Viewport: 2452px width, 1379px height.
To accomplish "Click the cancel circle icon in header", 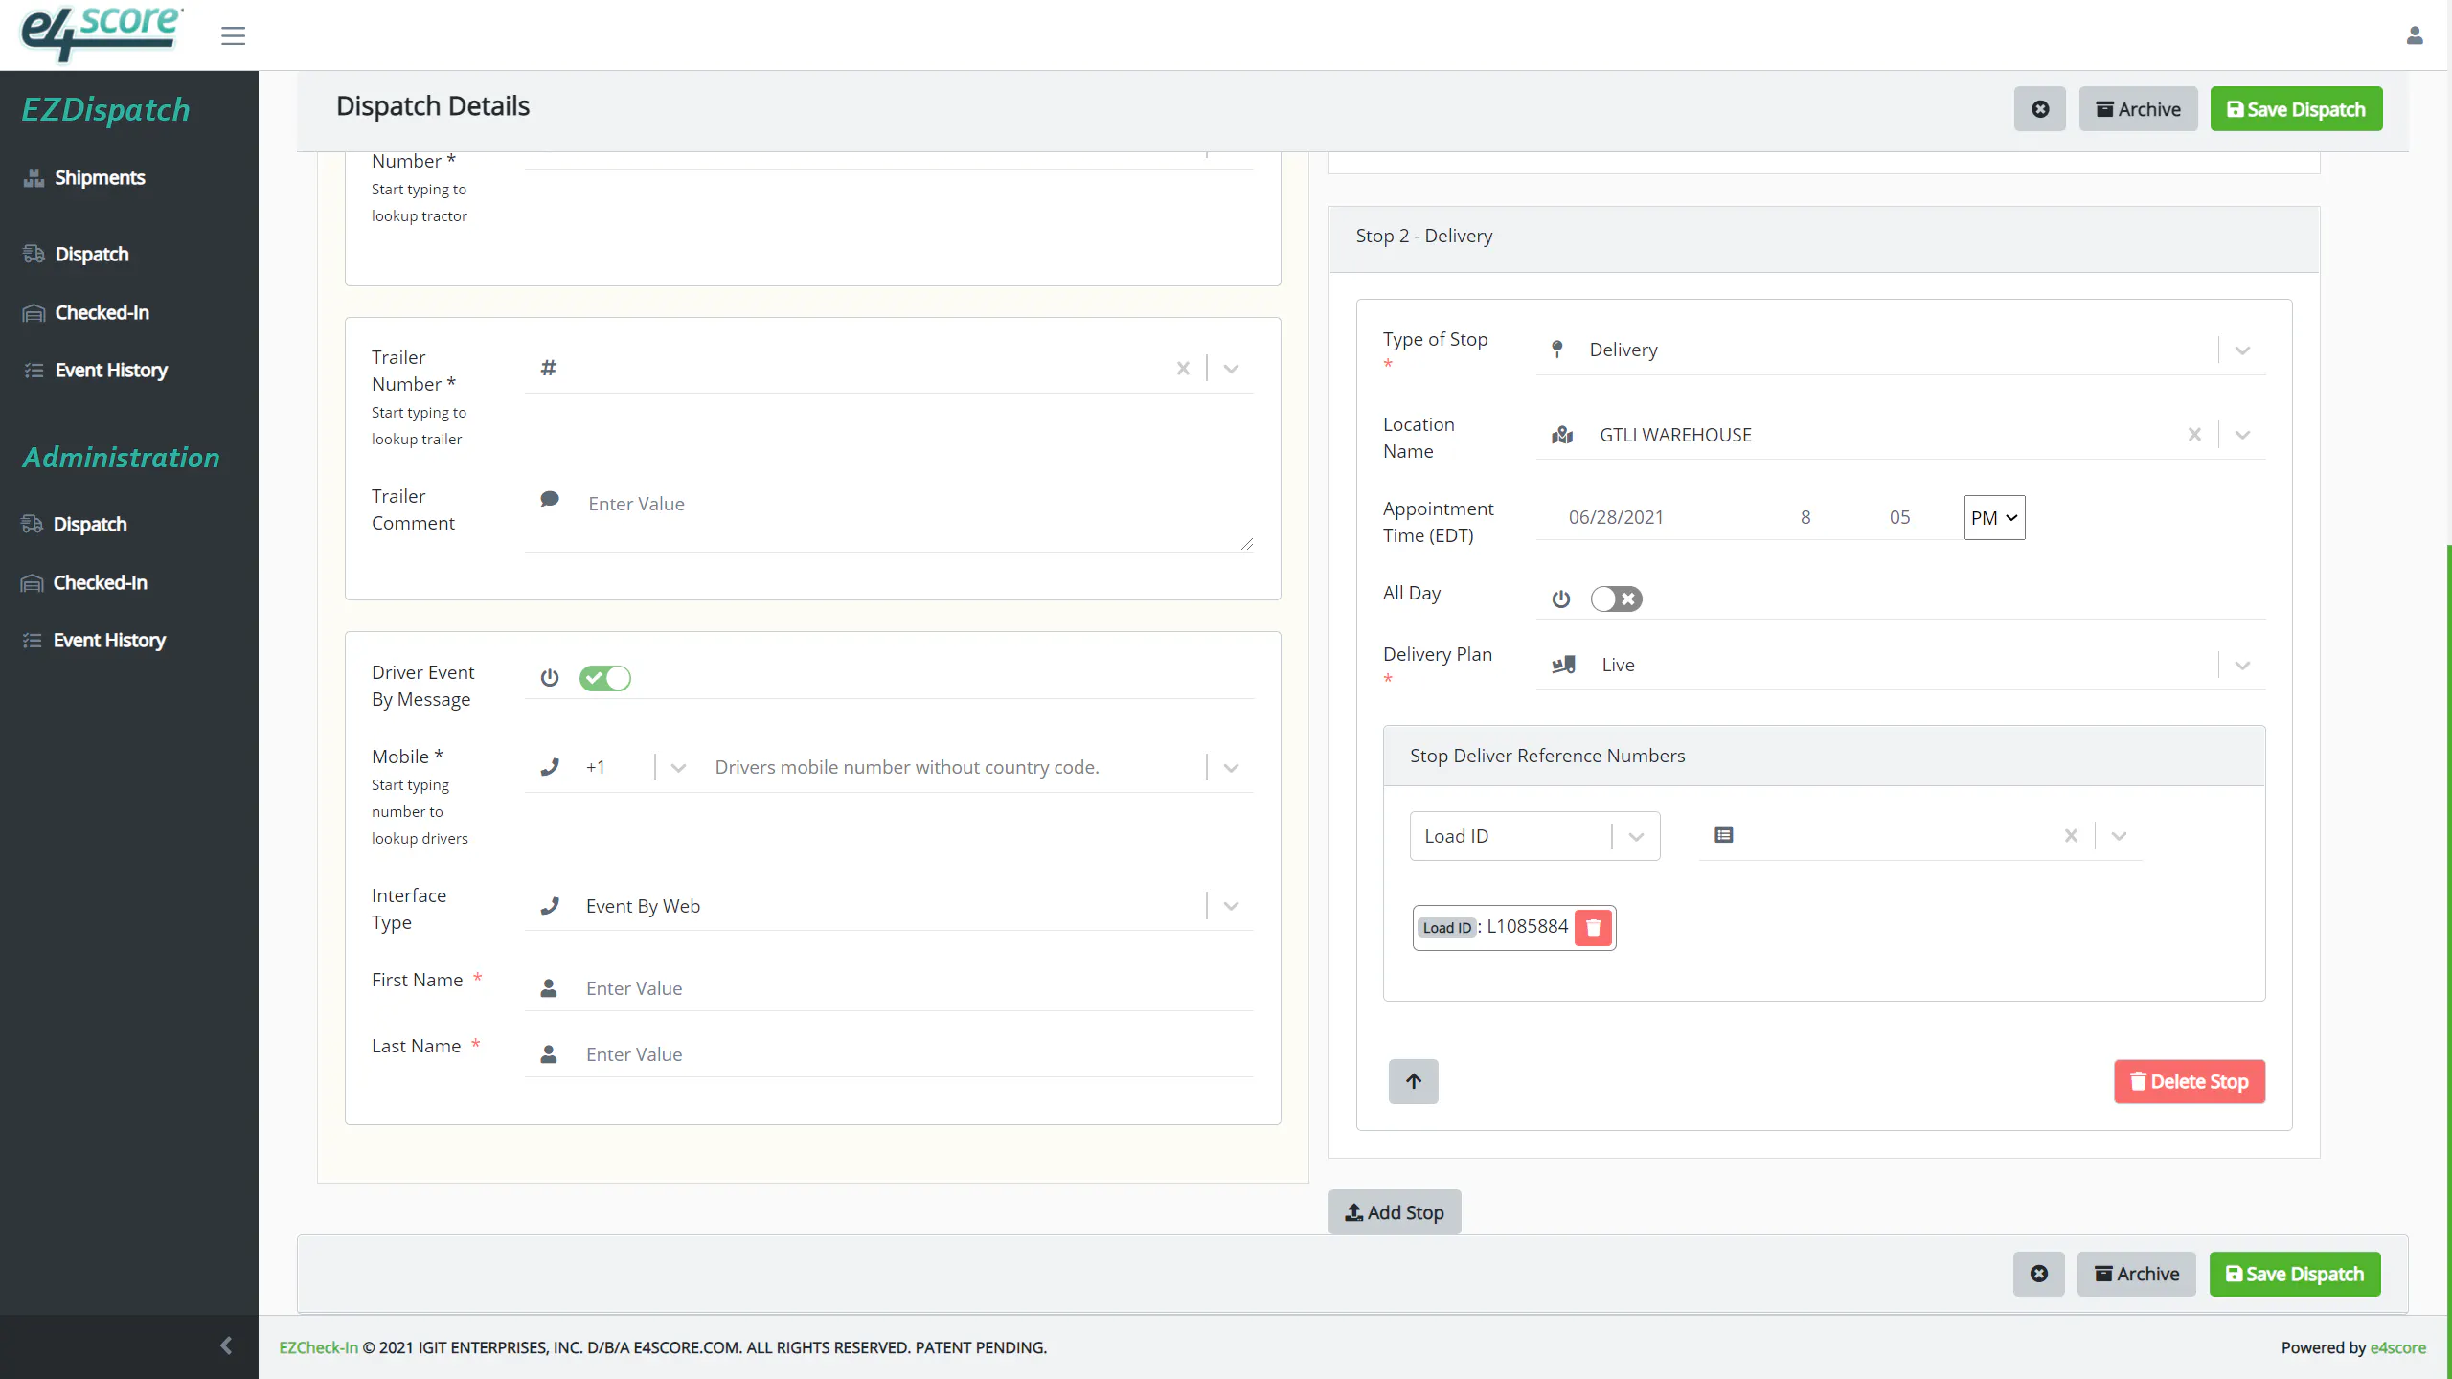I will [2040, 109].
